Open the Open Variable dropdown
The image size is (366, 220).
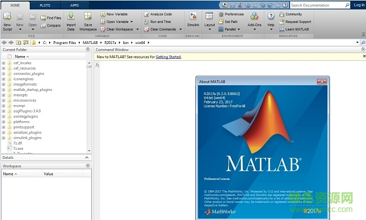[132, 22]
